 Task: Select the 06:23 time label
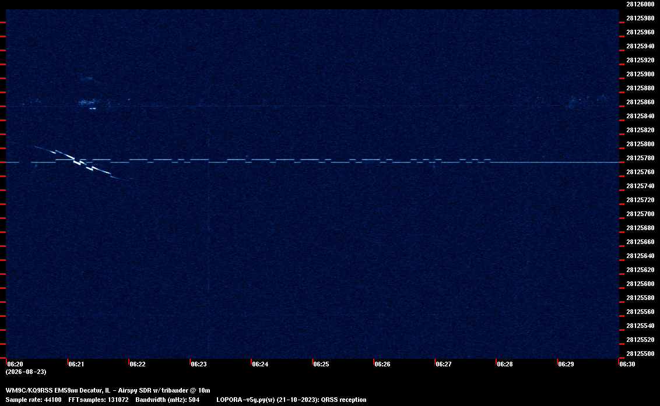[199, 364]
